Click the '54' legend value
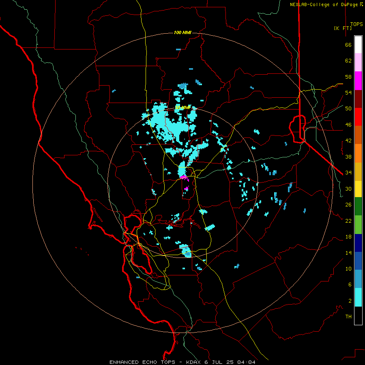This screenshot has height=365, width=365. pos(348,92)
